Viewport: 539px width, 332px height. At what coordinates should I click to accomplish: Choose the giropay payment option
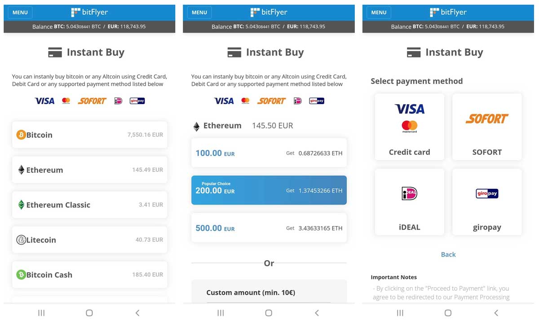coord(487,202)
